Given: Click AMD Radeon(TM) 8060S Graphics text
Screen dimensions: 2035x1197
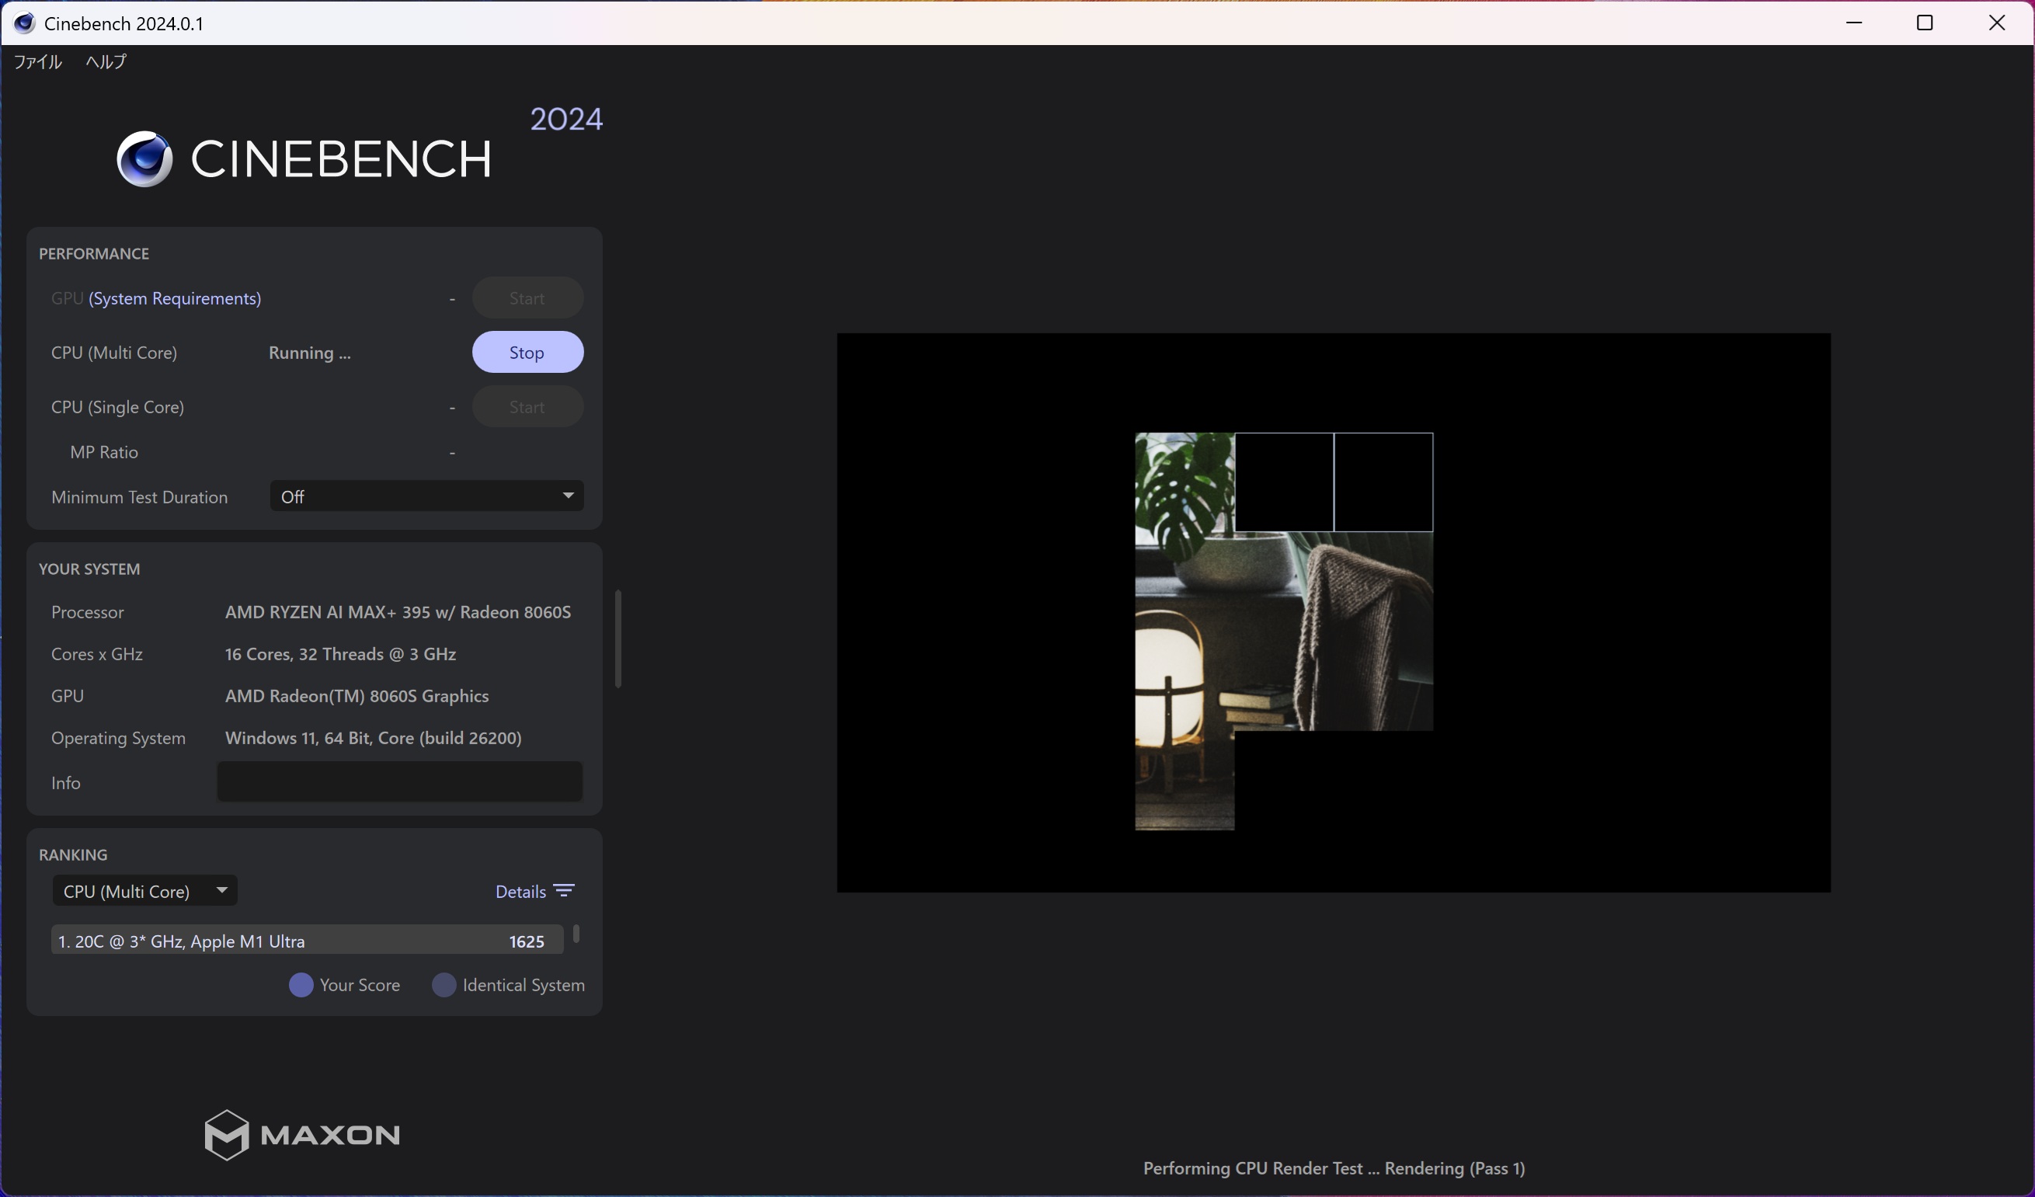Looking at the screenshot, I should (x=357, y=695).
